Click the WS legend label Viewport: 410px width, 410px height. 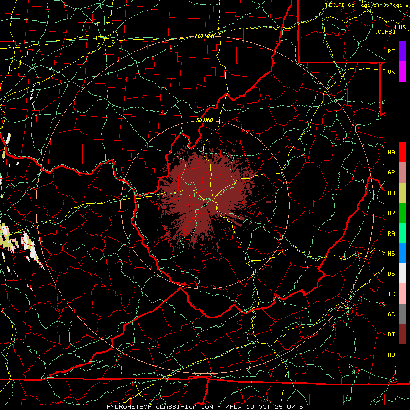391,254
